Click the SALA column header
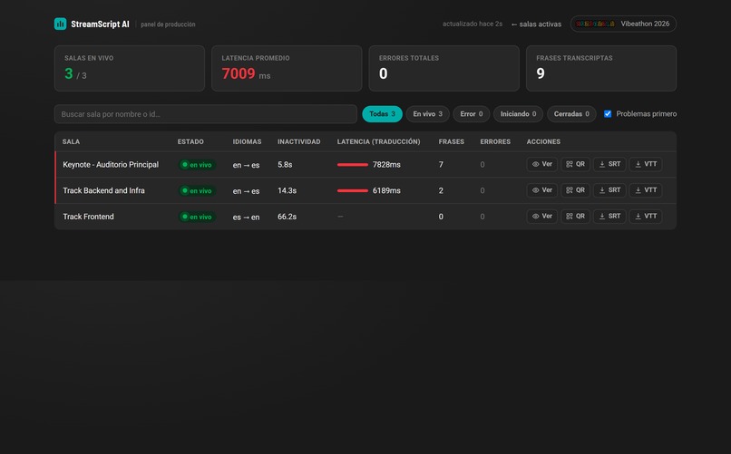This screenshot has height=454, width=731. tap(71, 141)
